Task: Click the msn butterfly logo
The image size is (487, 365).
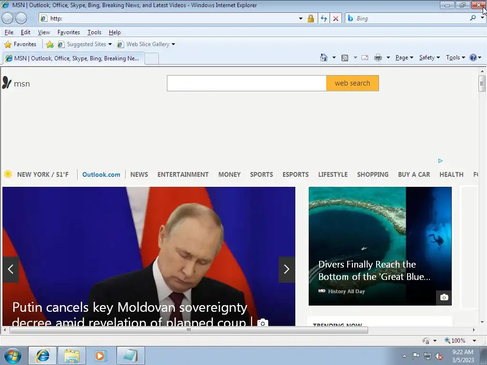Action: [x=7, y=83]
